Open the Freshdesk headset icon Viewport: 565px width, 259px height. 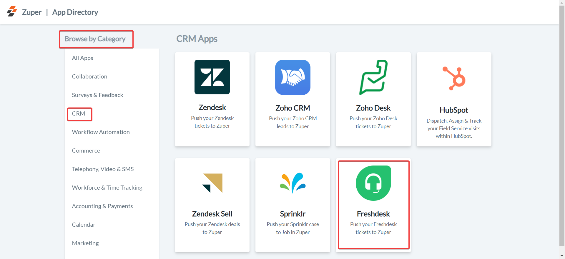[x=373, y=183]
